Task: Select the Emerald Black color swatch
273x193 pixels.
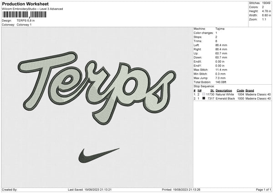Action: [x=204, y=98]
